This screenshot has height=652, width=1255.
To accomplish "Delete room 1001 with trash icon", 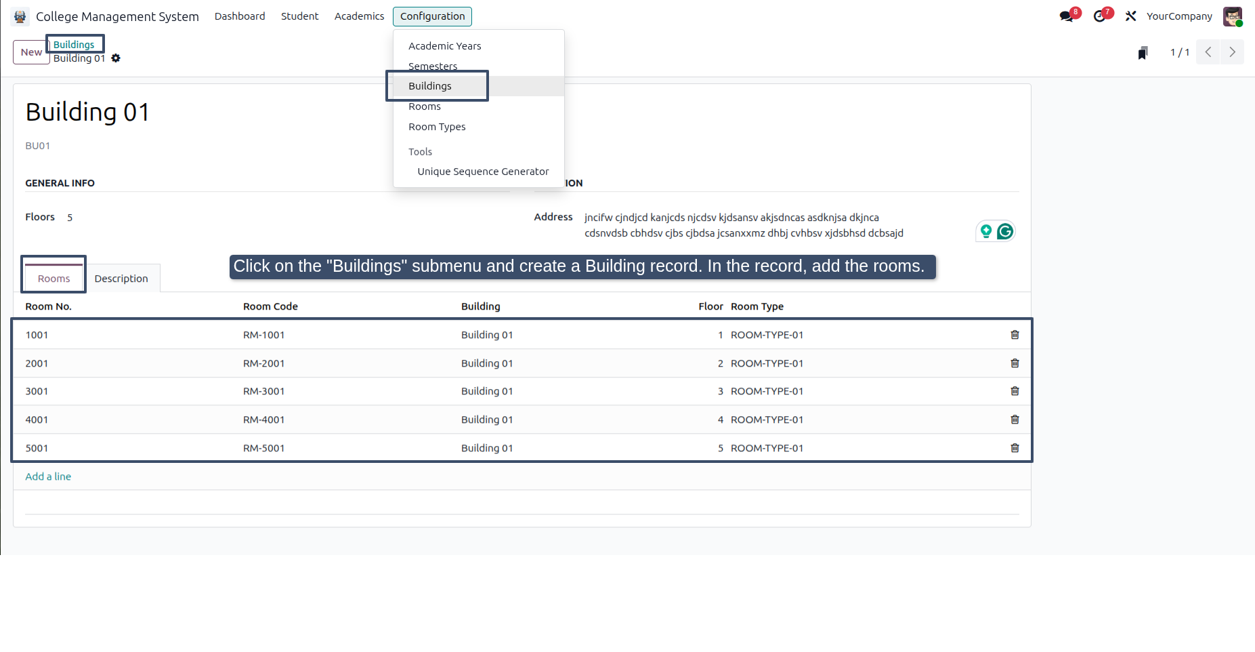I will (x=1015, y=335).
